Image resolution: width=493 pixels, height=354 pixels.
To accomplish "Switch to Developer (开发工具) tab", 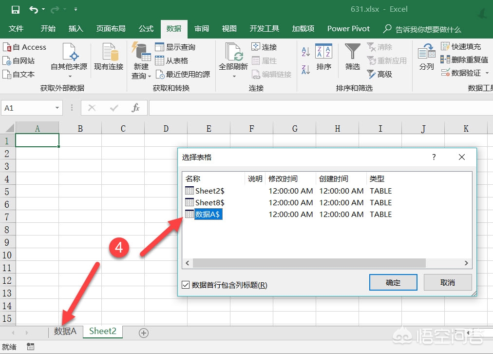I will coord(264,29).
